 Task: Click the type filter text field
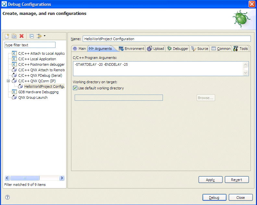coord(30,45)
